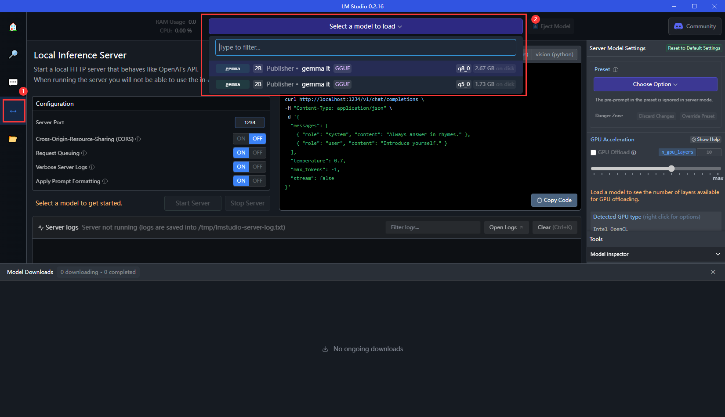This screenshot has height=417, width=725.
Task: Turn CORS on
Action: pyautogui.click(x=241, y=139)
